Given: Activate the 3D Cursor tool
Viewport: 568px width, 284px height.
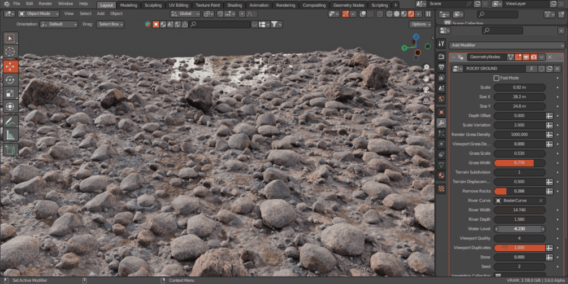Looking at the screenshot, I should tap(10, 52).
